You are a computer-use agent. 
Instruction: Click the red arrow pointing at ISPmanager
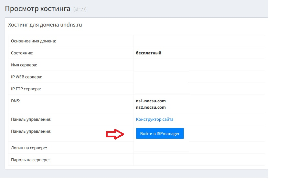(x=115, y=135)
